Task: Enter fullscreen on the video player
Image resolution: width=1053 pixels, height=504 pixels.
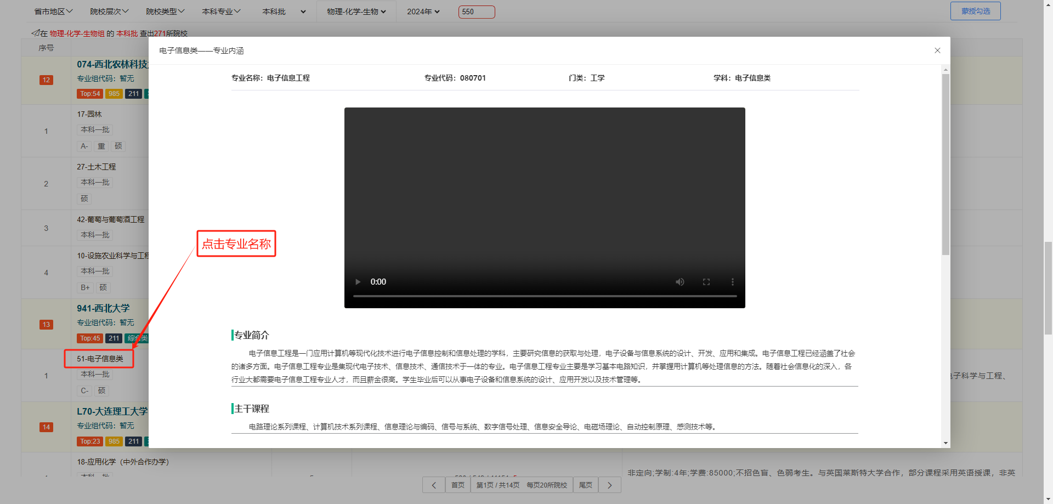Action: pos(706,282)
